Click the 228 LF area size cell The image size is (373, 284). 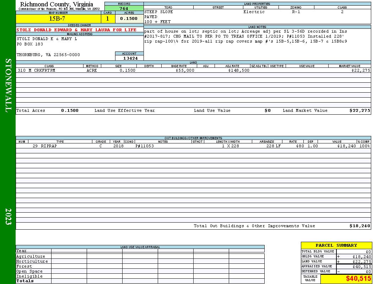273,146
